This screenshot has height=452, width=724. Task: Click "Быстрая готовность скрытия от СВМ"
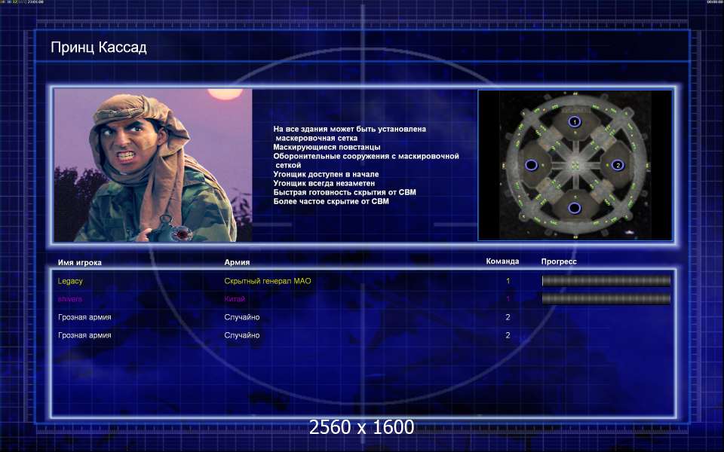point(345,192)
